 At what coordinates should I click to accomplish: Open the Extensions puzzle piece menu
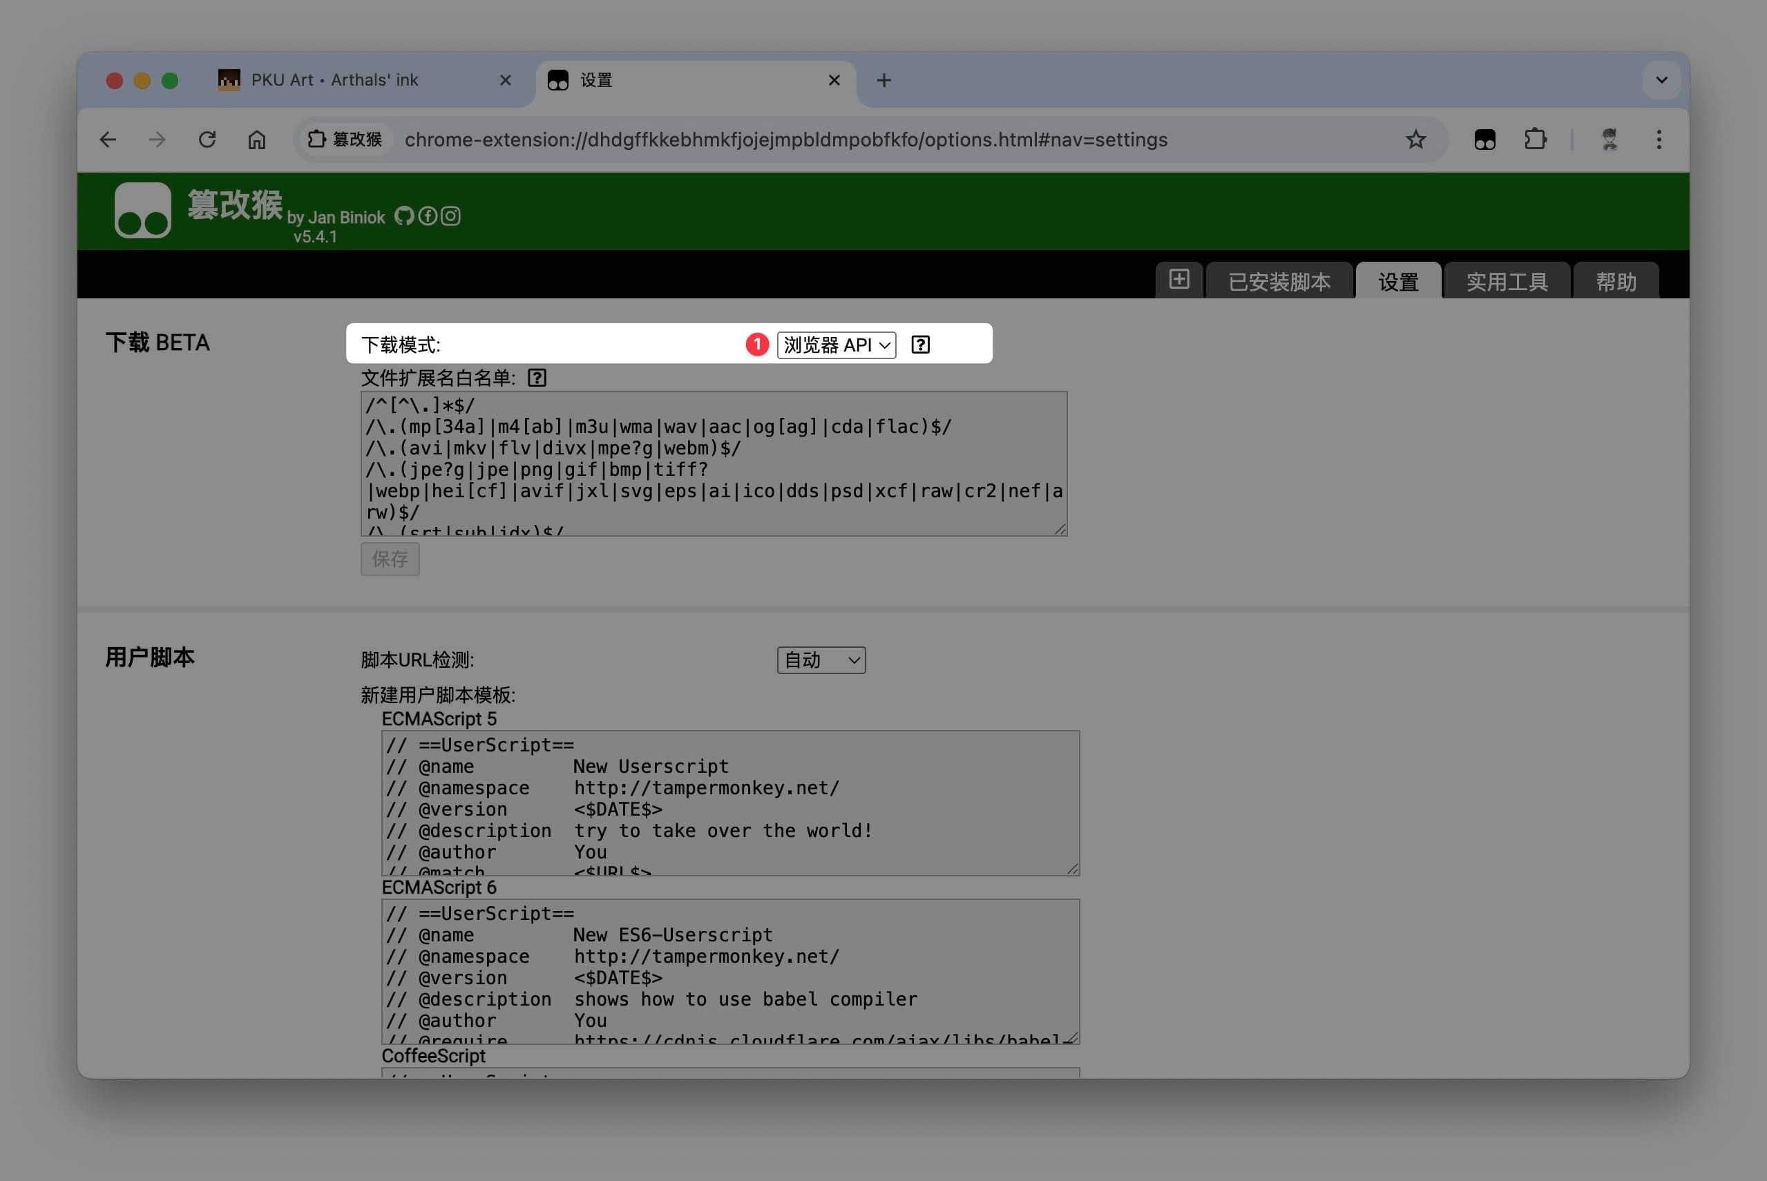[x=1534, y=140]
